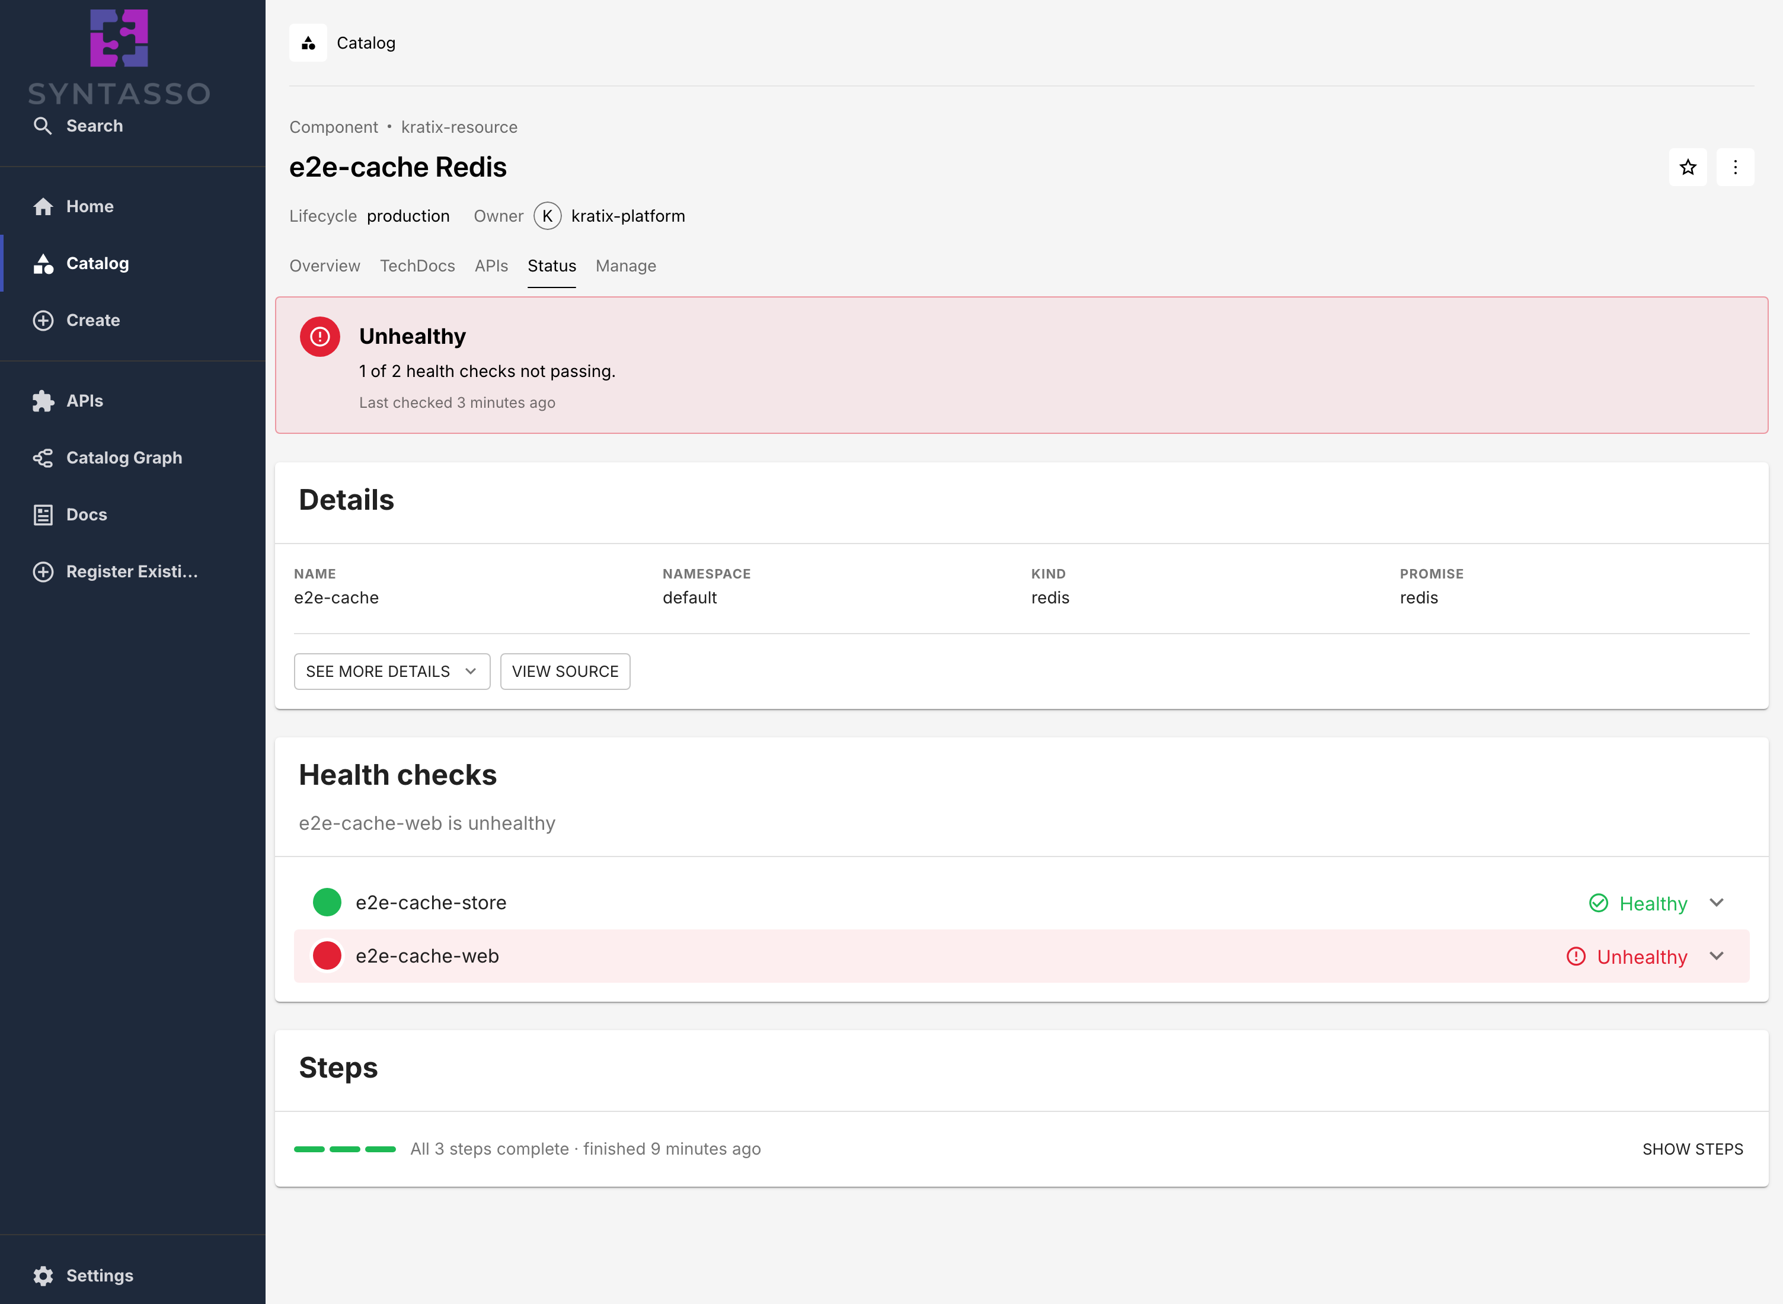Click the e2e-cache-web check name

pos(427,956)
